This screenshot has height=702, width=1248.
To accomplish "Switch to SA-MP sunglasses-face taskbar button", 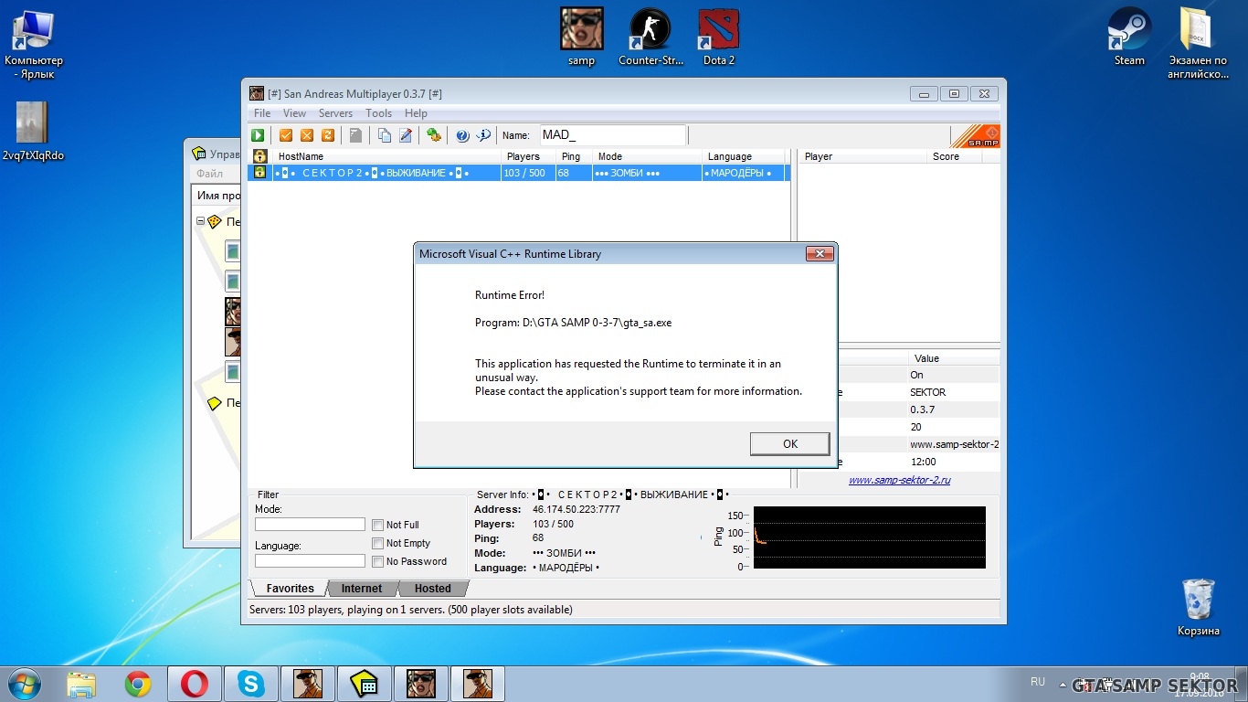I will [x=420, y=684].
